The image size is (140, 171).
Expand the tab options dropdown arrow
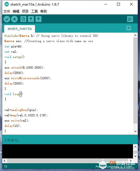point(129,28)
